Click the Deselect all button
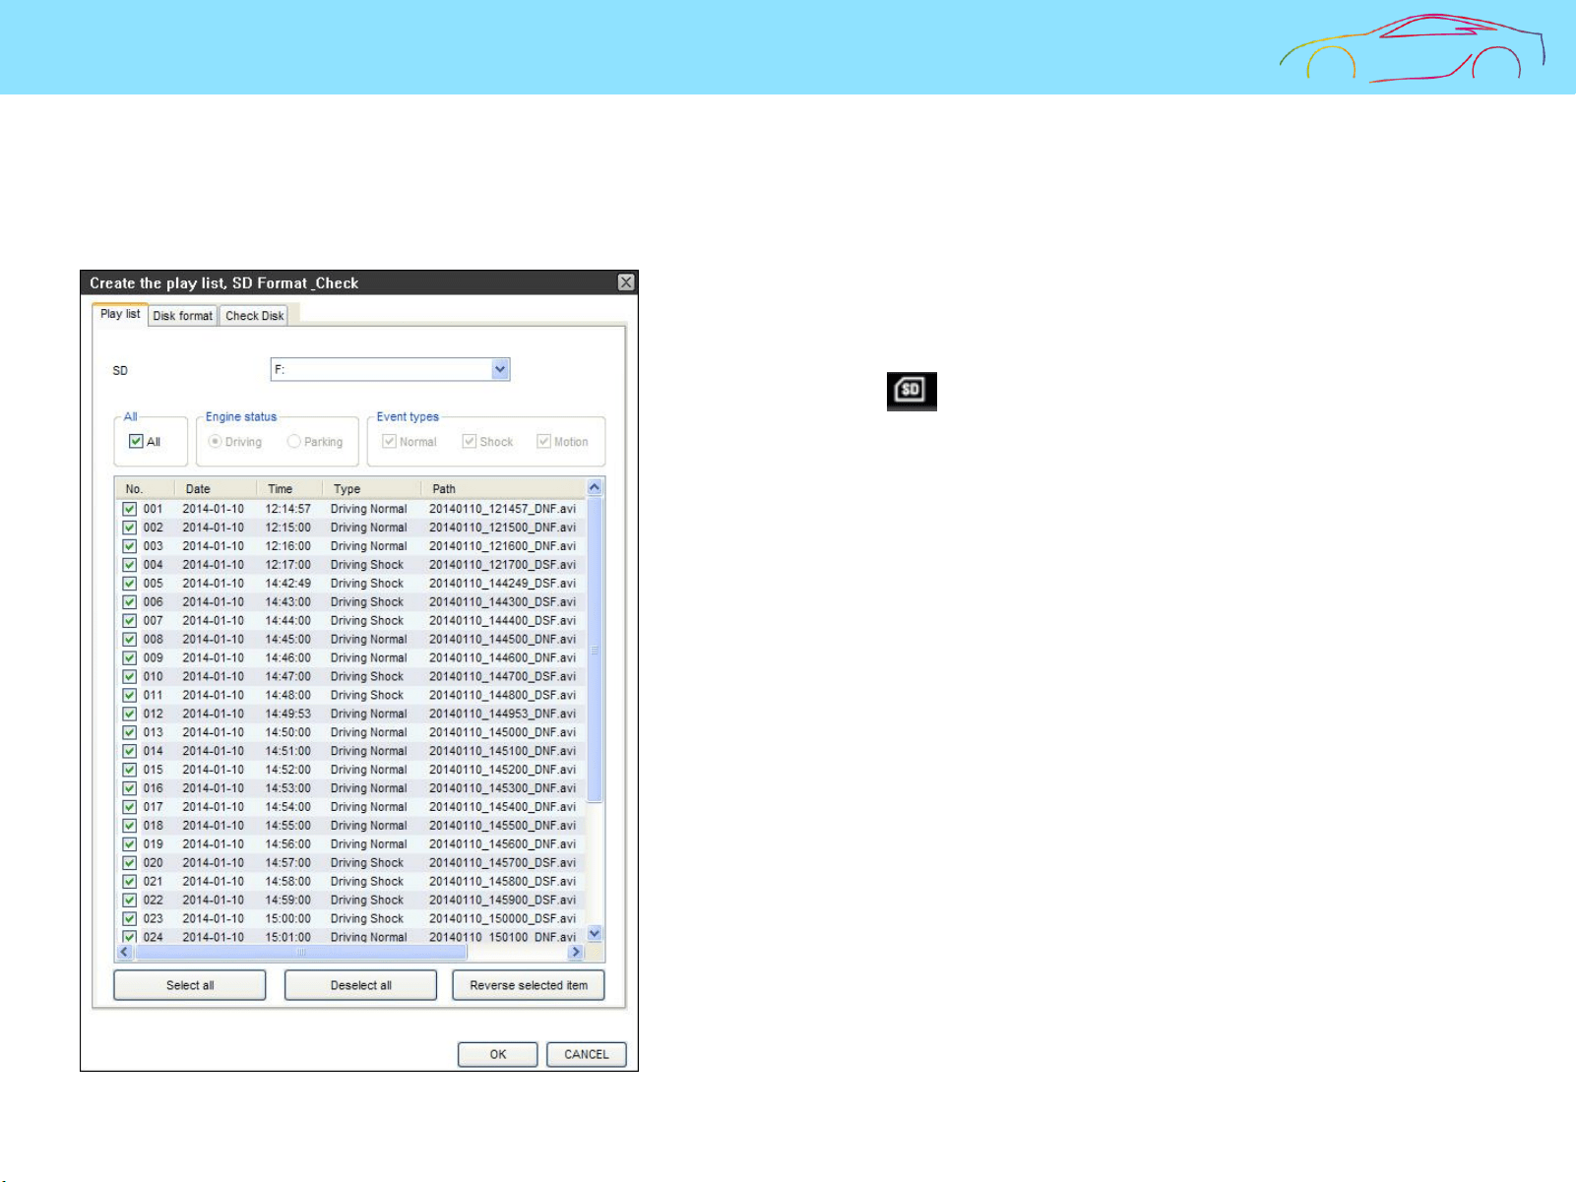Screen dimensions: 1576x1182 [360, 985]
